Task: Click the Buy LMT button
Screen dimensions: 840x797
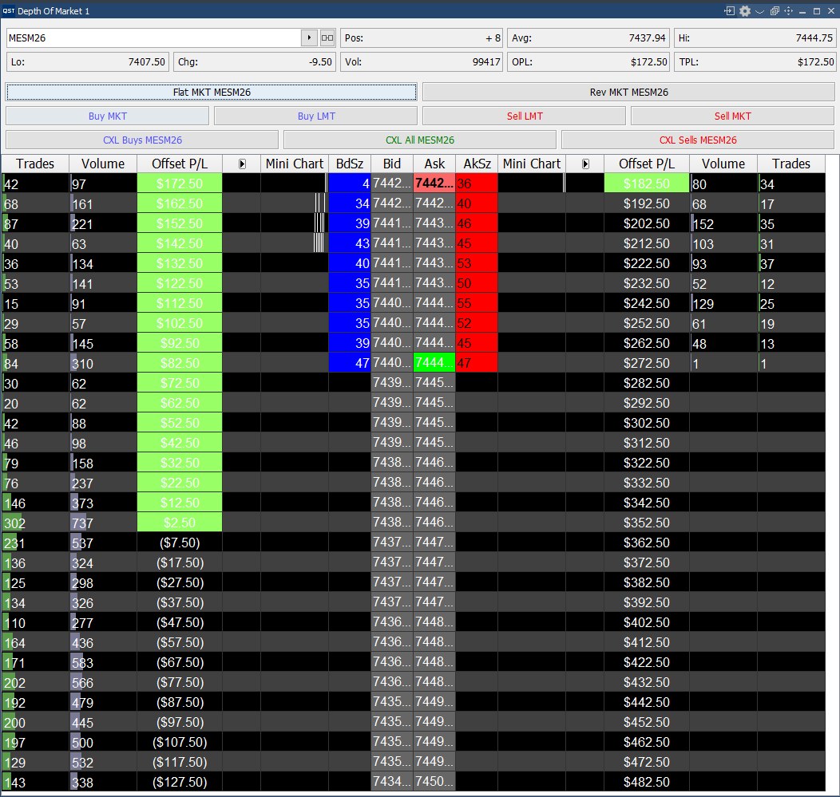Action: point(316,116)
